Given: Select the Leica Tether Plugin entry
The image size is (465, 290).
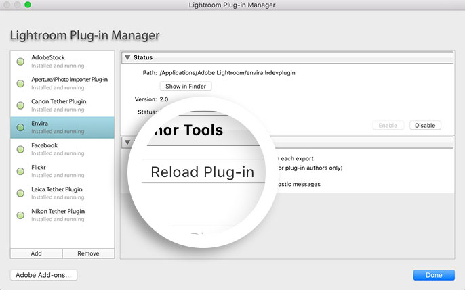Looking at the screenshot, I should coord(62,193).
